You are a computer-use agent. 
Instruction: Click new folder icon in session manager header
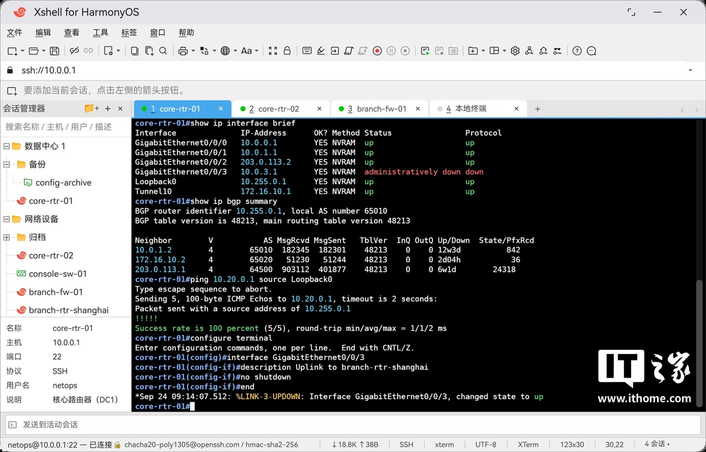coord(91,108)
